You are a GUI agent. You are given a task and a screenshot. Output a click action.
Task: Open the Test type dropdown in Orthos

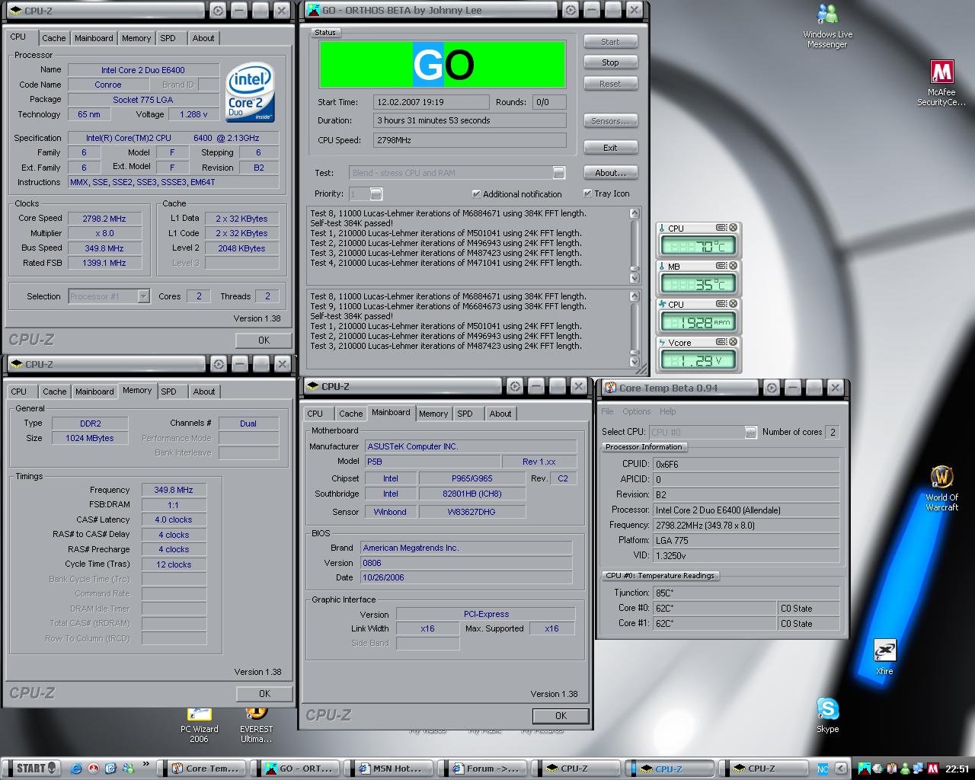tap(558, 173)
